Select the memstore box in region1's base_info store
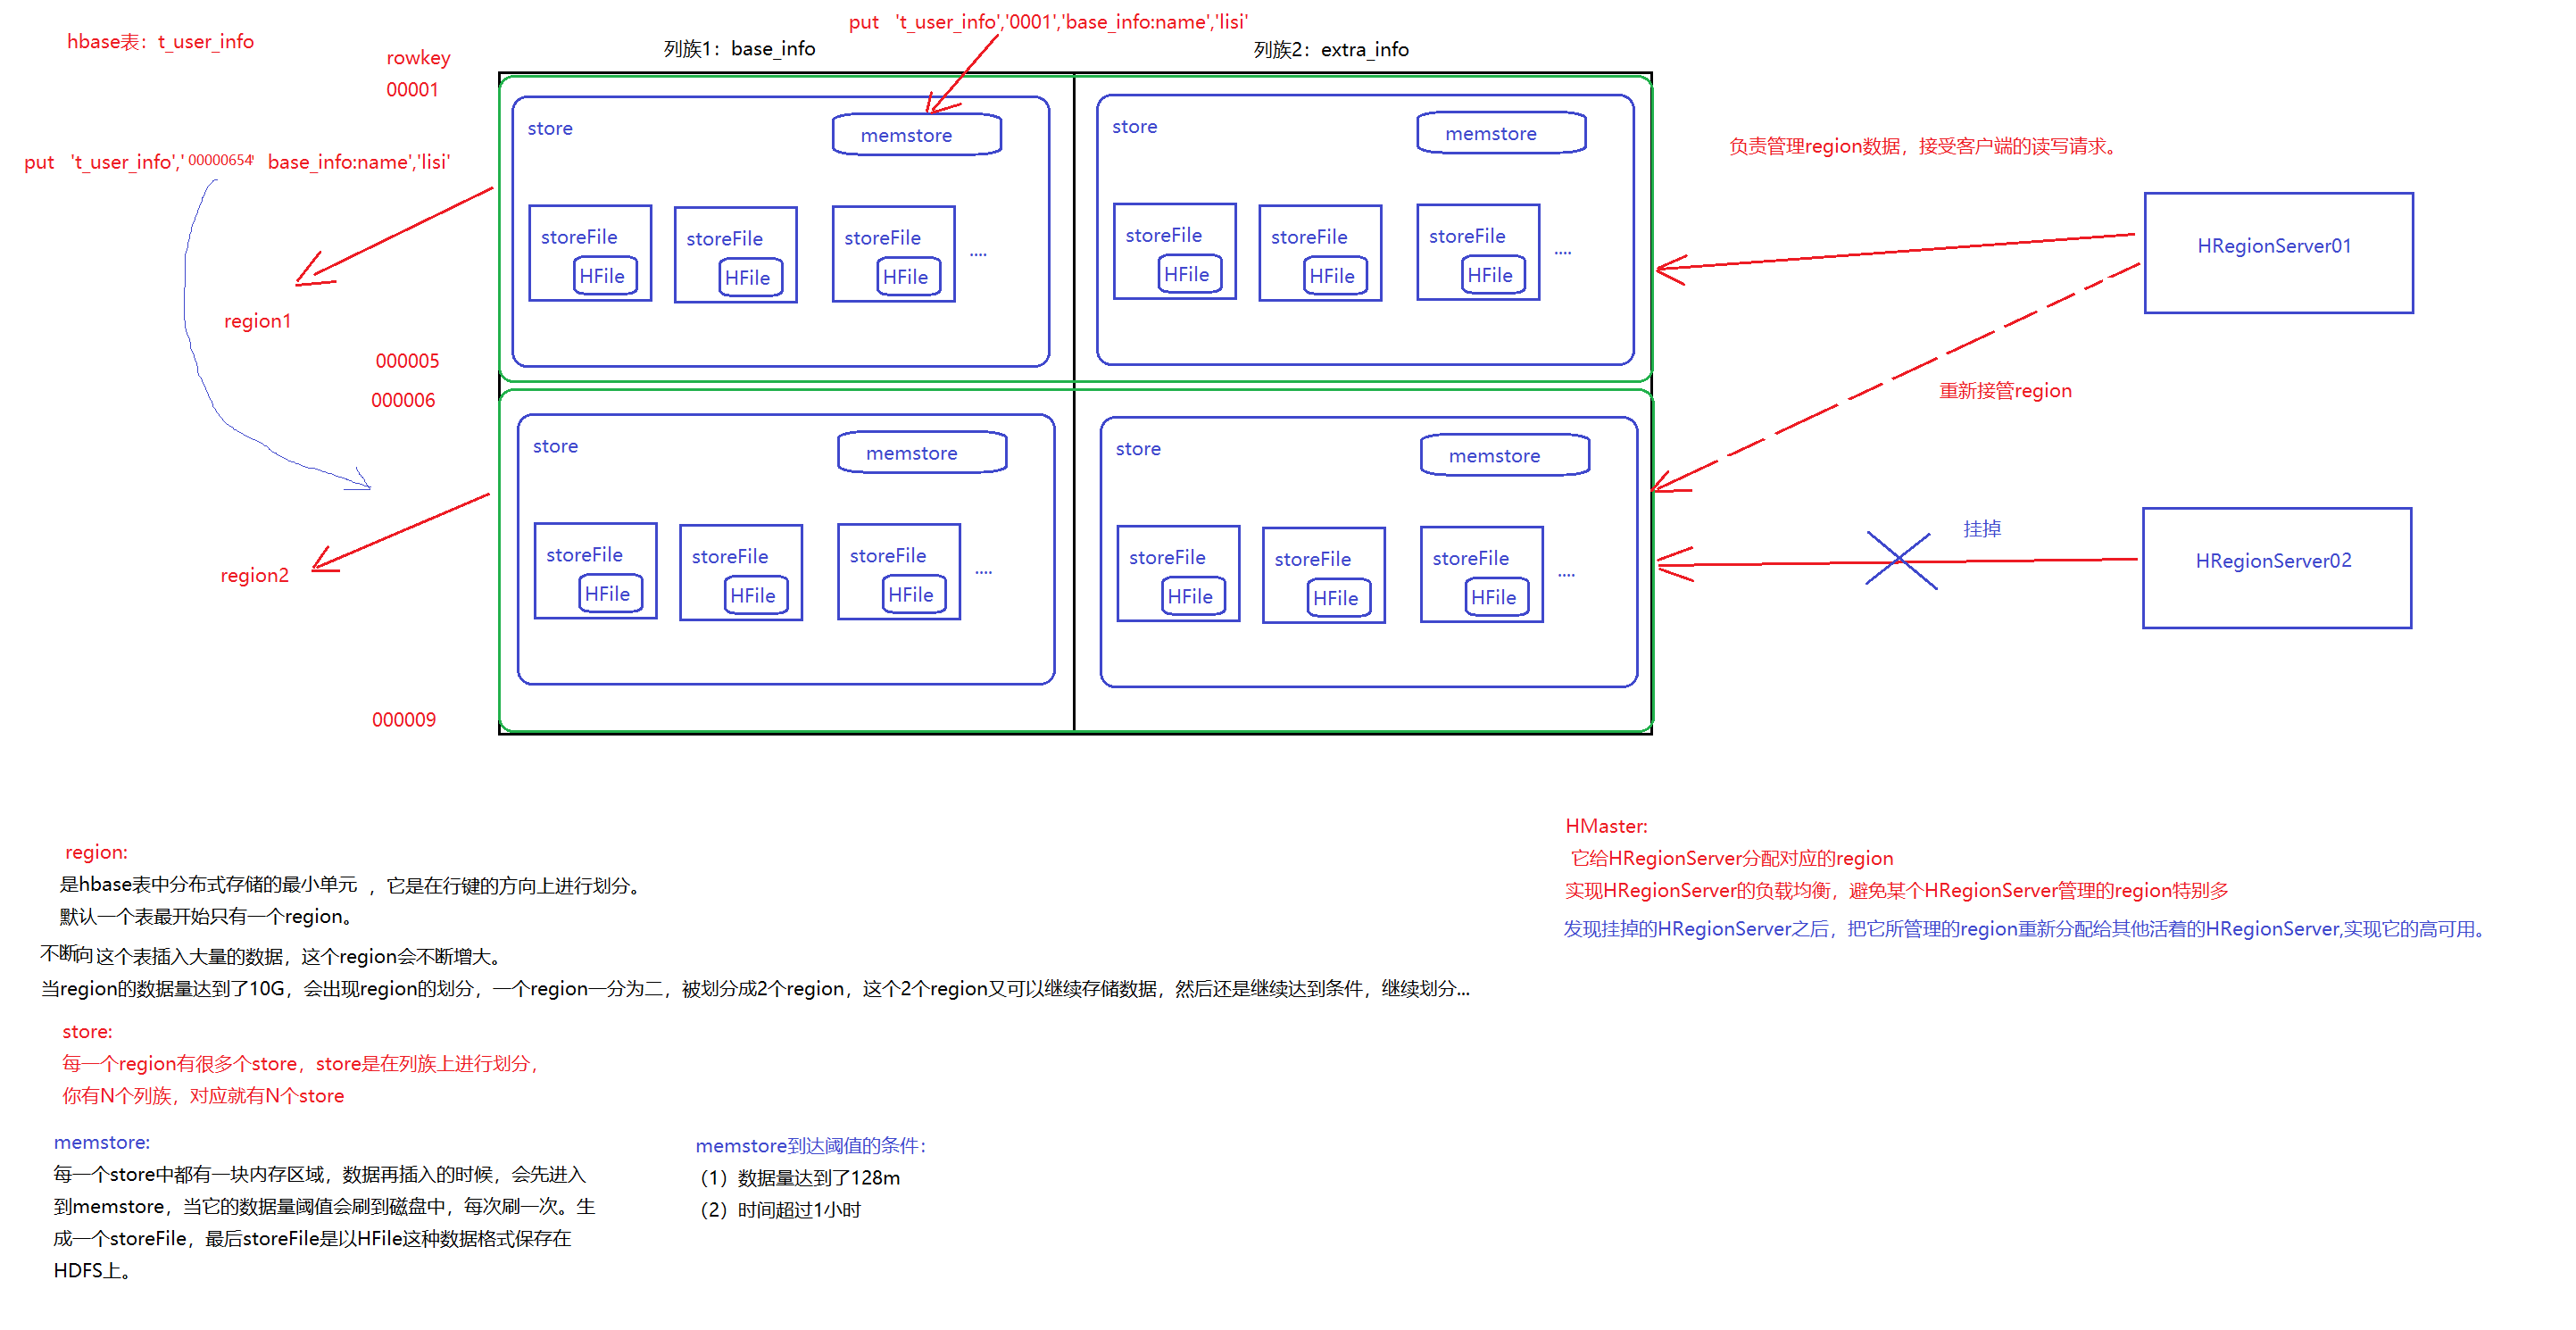This screenshot has width=2576, height=1330. click(x=916, y=135)
